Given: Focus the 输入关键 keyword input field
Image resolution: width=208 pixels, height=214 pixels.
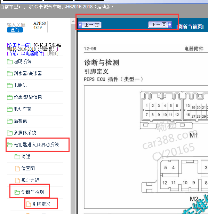Looking at the screenshot, I should point(16,25).
